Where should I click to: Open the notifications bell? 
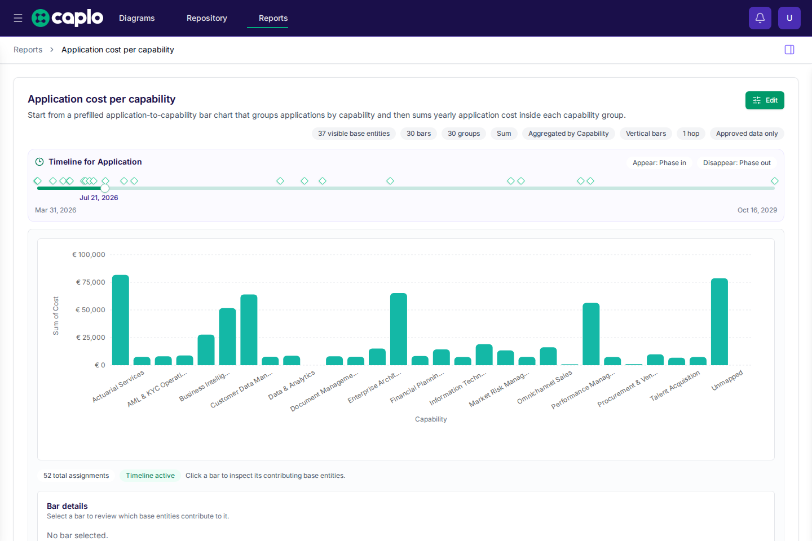760,18
